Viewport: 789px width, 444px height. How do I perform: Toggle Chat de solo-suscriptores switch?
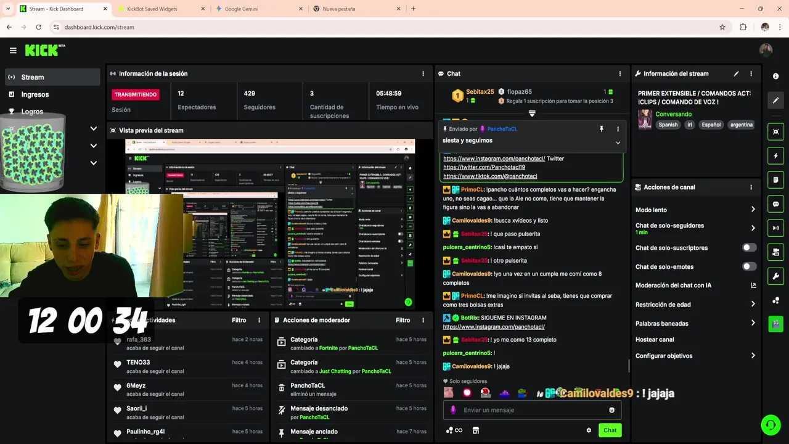(x=749, y=247)
